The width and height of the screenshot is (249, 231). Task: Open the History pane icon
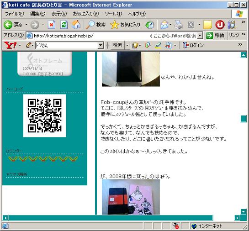click(149, 25)
